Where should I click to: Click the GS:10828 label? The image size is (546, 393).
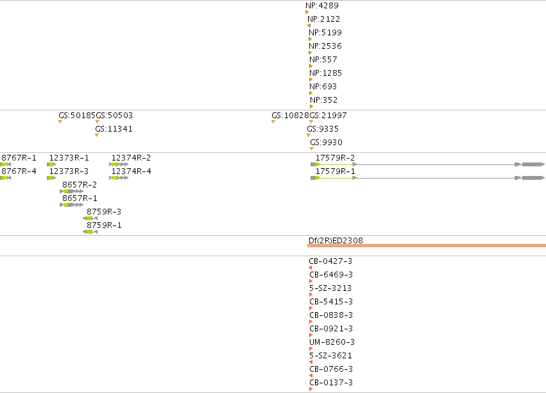click(290, 116)
